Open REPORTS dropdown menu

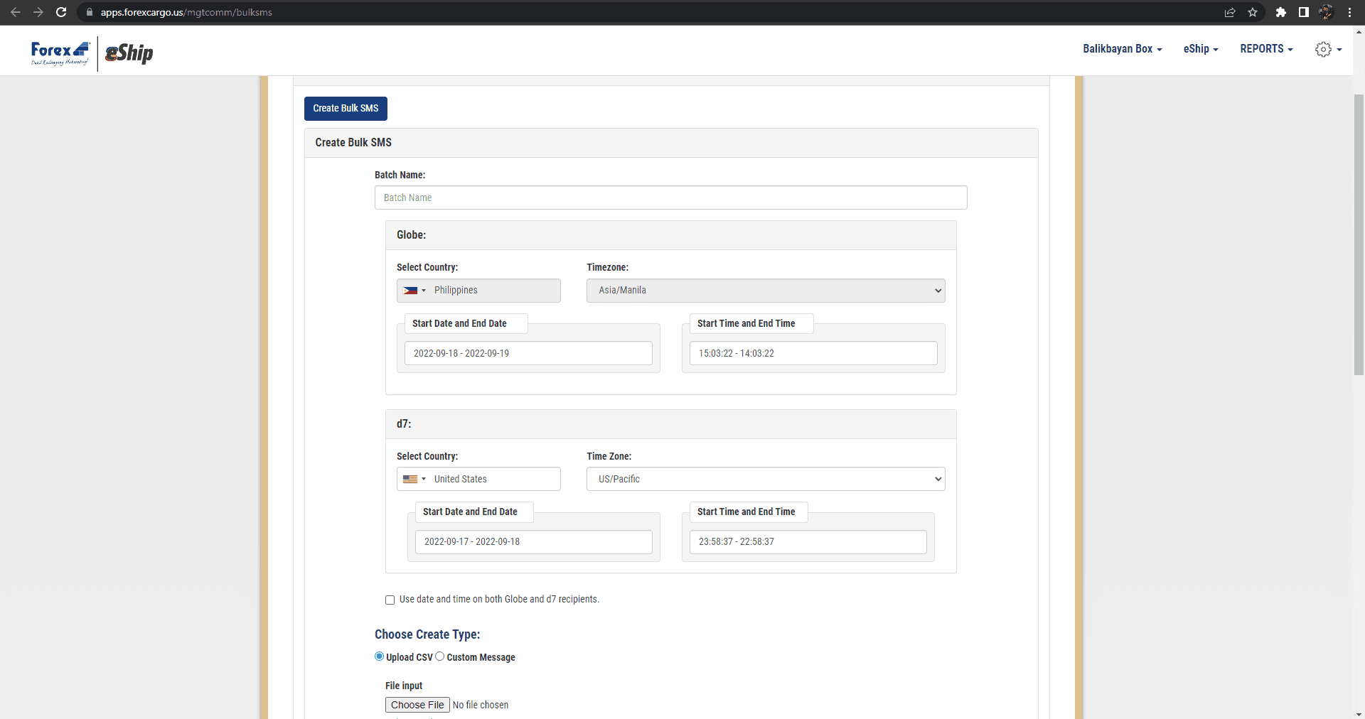[x=1266, y=49]
